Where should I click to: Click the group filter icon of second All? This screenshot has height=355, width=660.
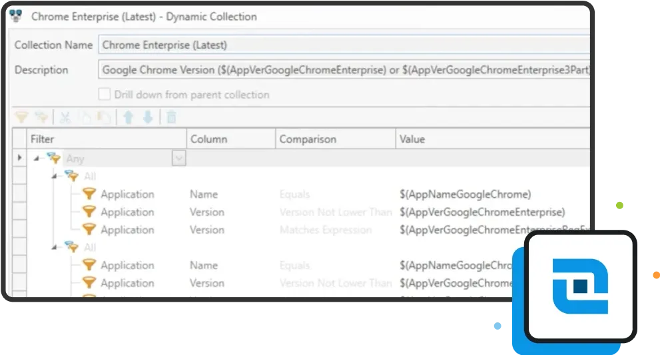tap(71, 247)
